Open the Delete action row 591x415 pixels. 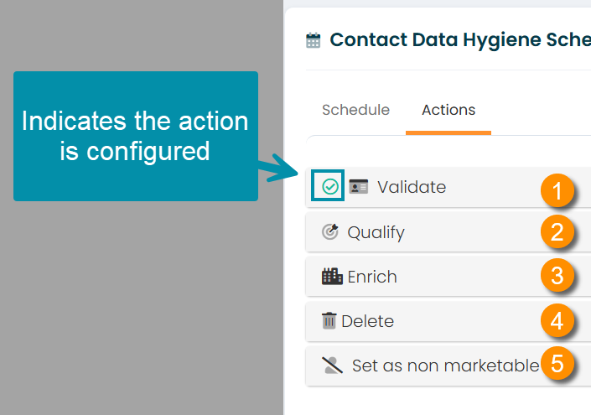pyautogui.click(x=448, y=321)
